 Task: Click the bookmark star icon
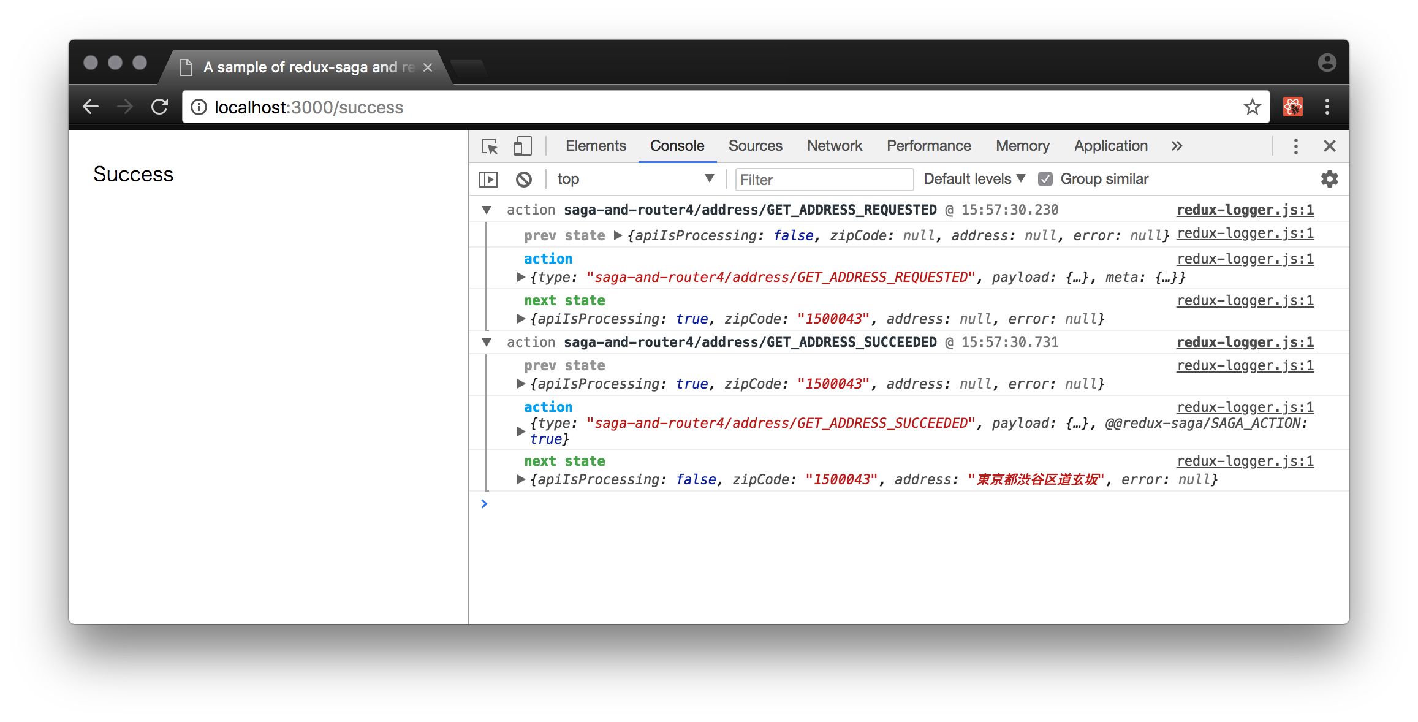pyautogui.click(x=1252, y=107)
